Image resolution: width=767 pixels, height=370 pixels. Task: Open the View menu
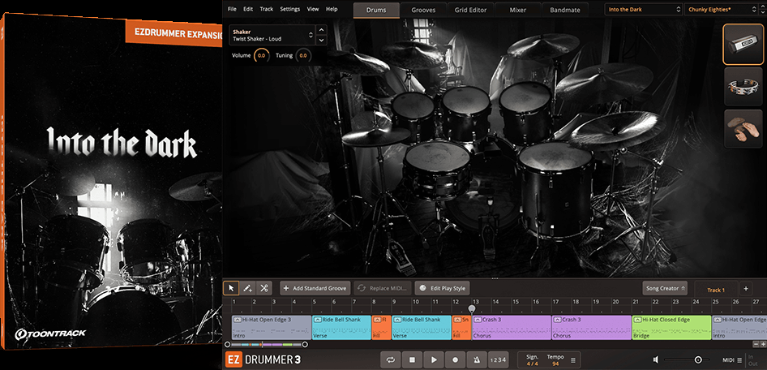(313, 9)
